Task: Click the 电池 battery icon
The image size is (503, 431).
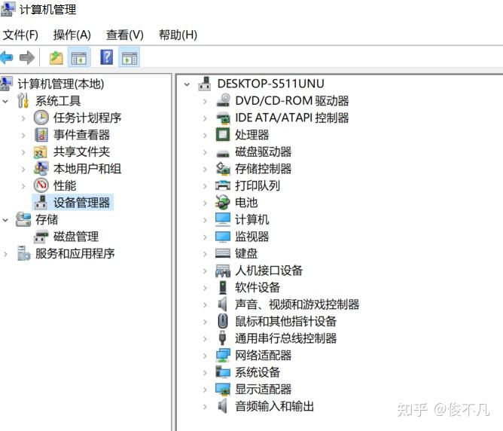Action: click(x=223, y=202)
